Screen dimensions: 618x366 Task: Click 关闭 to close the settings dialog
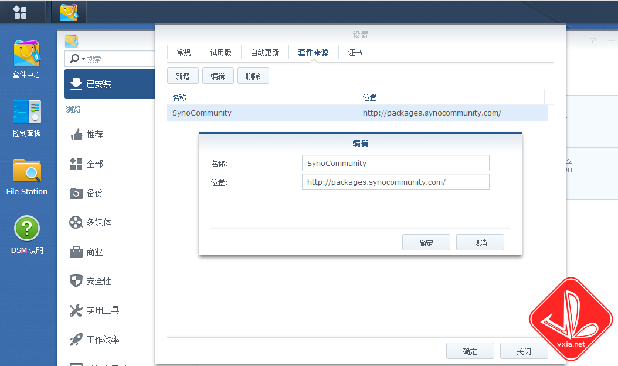pos(524,351)
